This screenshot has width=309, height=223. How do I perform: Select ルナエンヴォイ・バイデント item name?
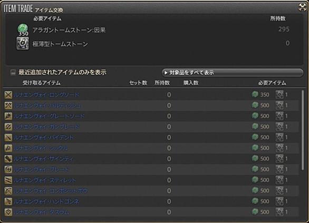(x=44, y=137)
